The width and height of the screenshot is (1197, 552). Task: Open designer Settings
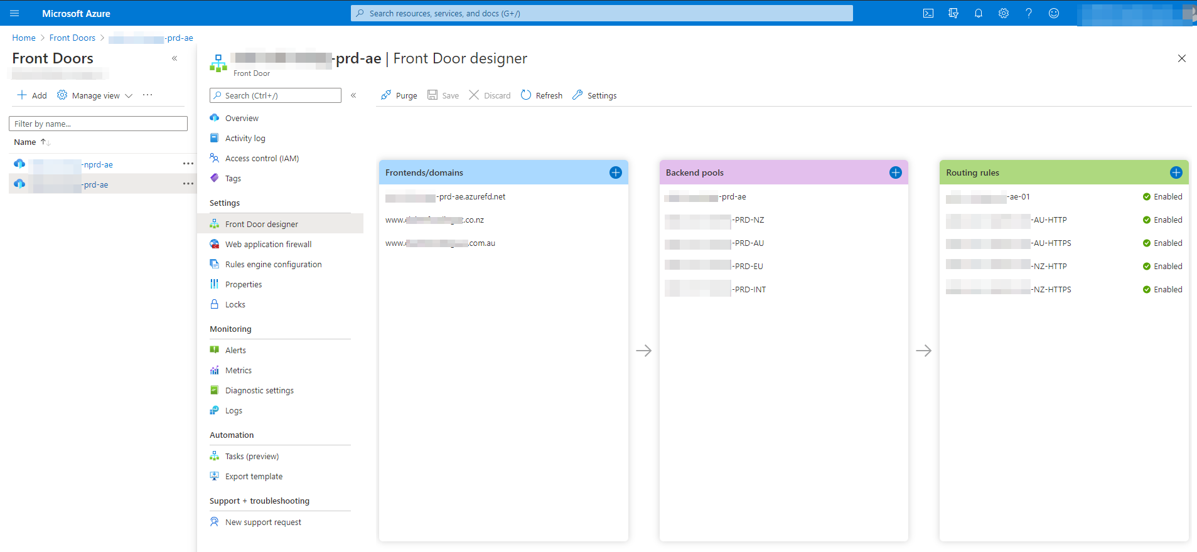[x=594, y=95]
